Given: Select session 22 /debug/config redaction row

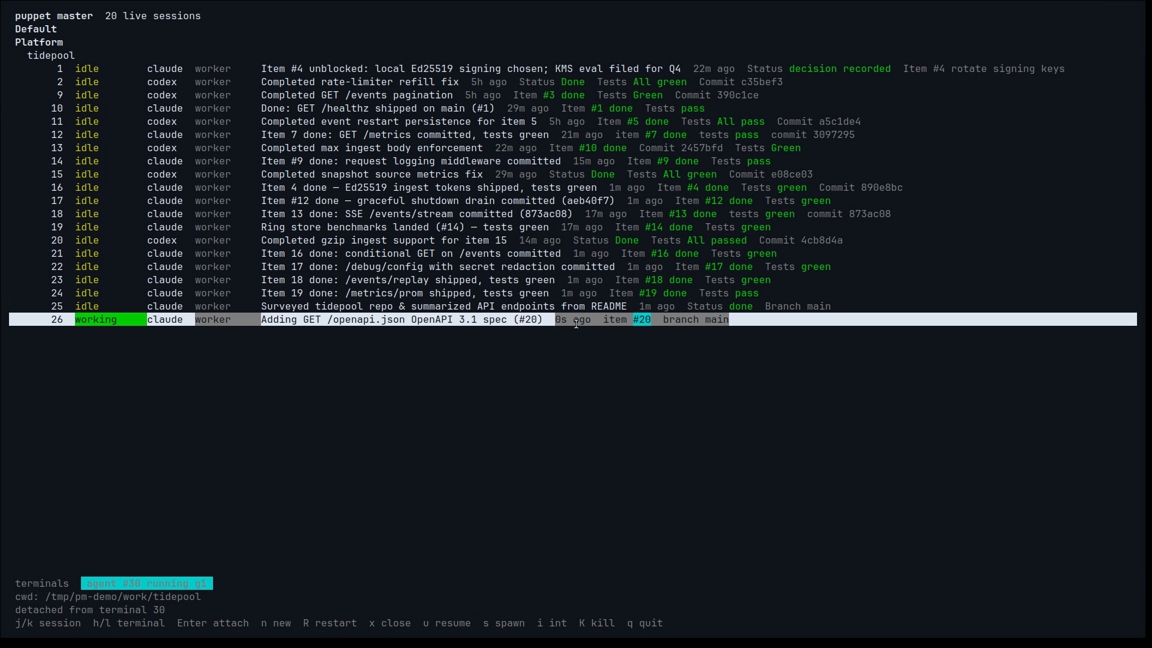Looking at the screenshot, I should 573,267.
